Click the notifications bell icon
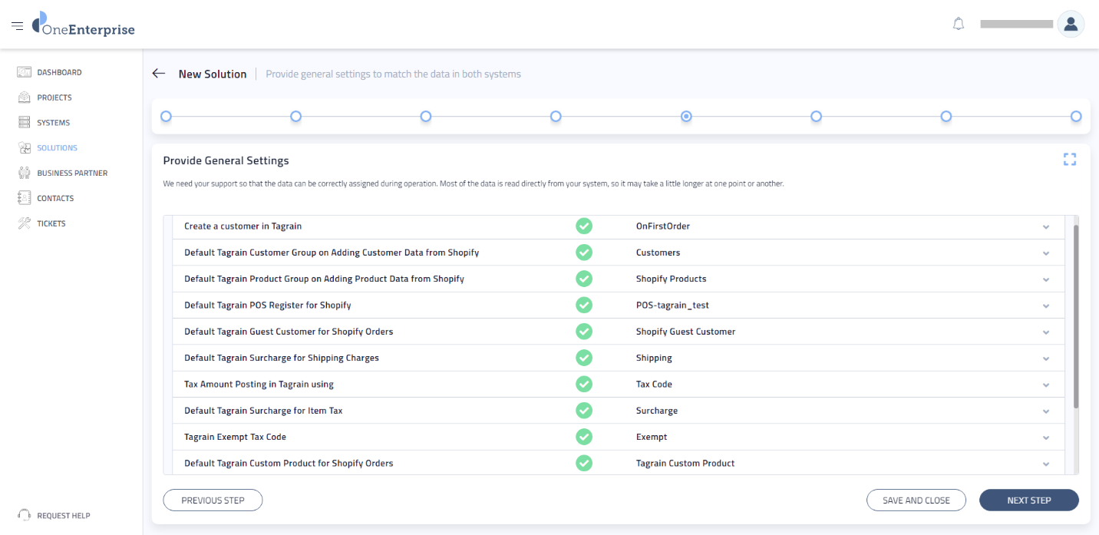 click(958, 24)
